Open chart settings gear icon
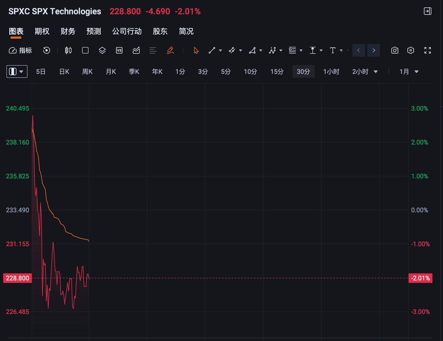 (411, 51)
